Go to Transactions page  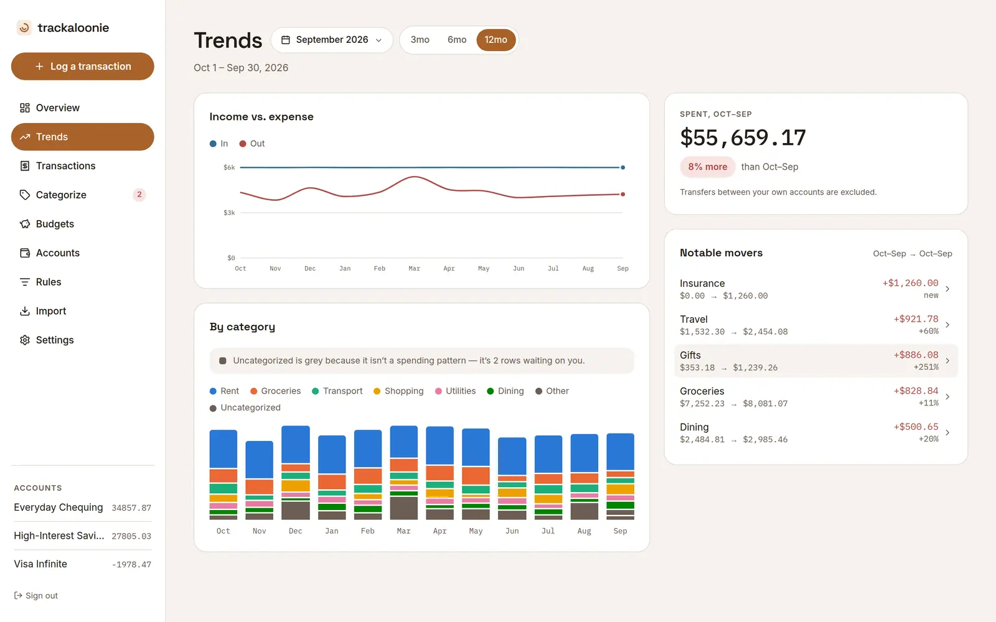(83, 166)
